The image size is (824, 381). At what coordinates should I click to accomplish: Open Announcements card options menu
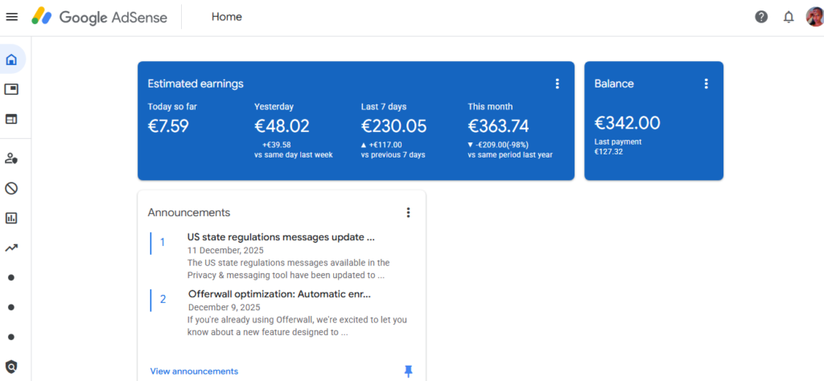(408, 212)
